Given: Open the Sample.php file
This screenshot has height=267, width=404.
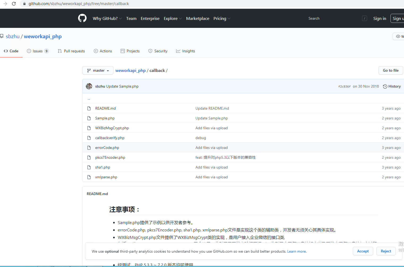Looking at the screenshot, I should click(x=105, y=118).
